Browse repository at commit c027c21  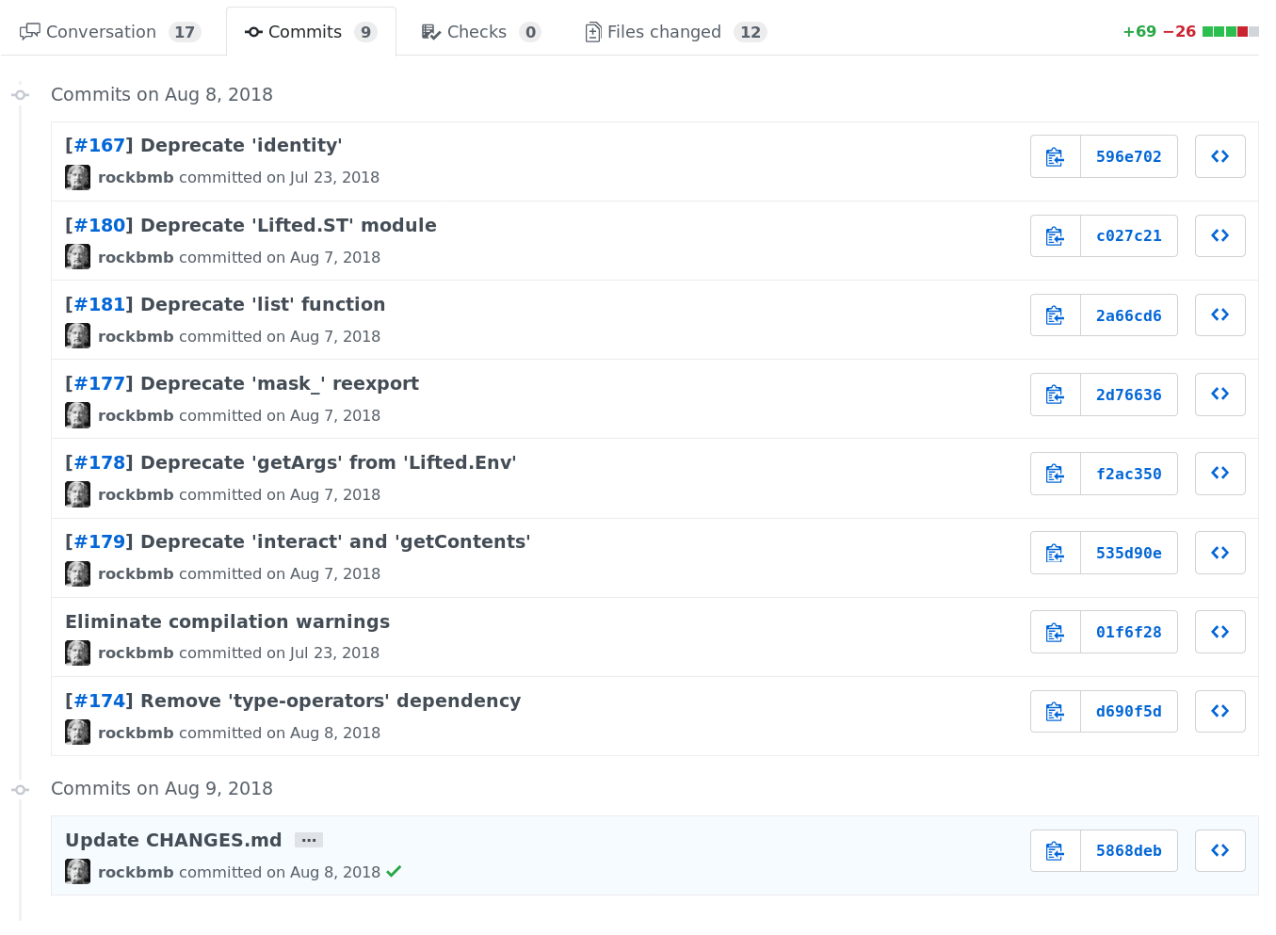click(x=1219, y=235)
